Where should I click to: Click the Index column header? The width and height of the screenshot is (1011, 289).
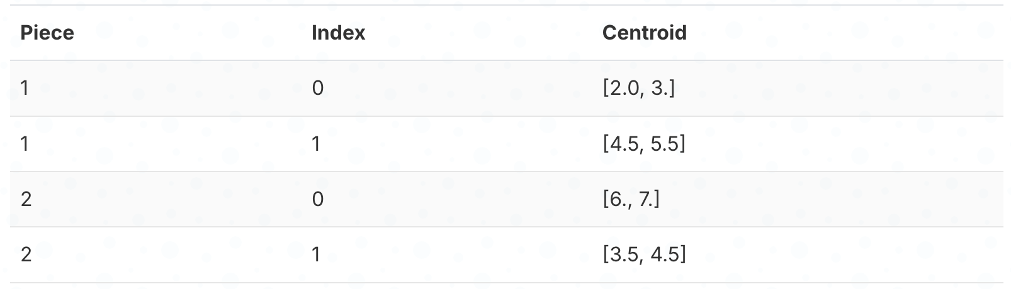pos(338,33)
